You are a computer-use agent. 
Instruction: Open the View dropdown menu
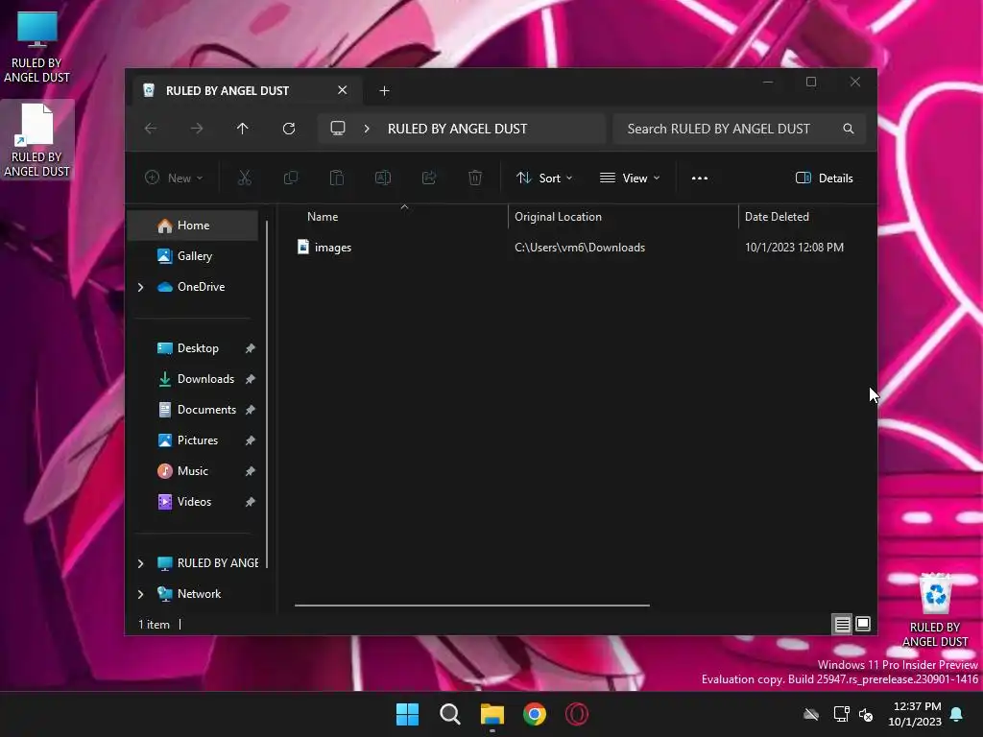630,178
